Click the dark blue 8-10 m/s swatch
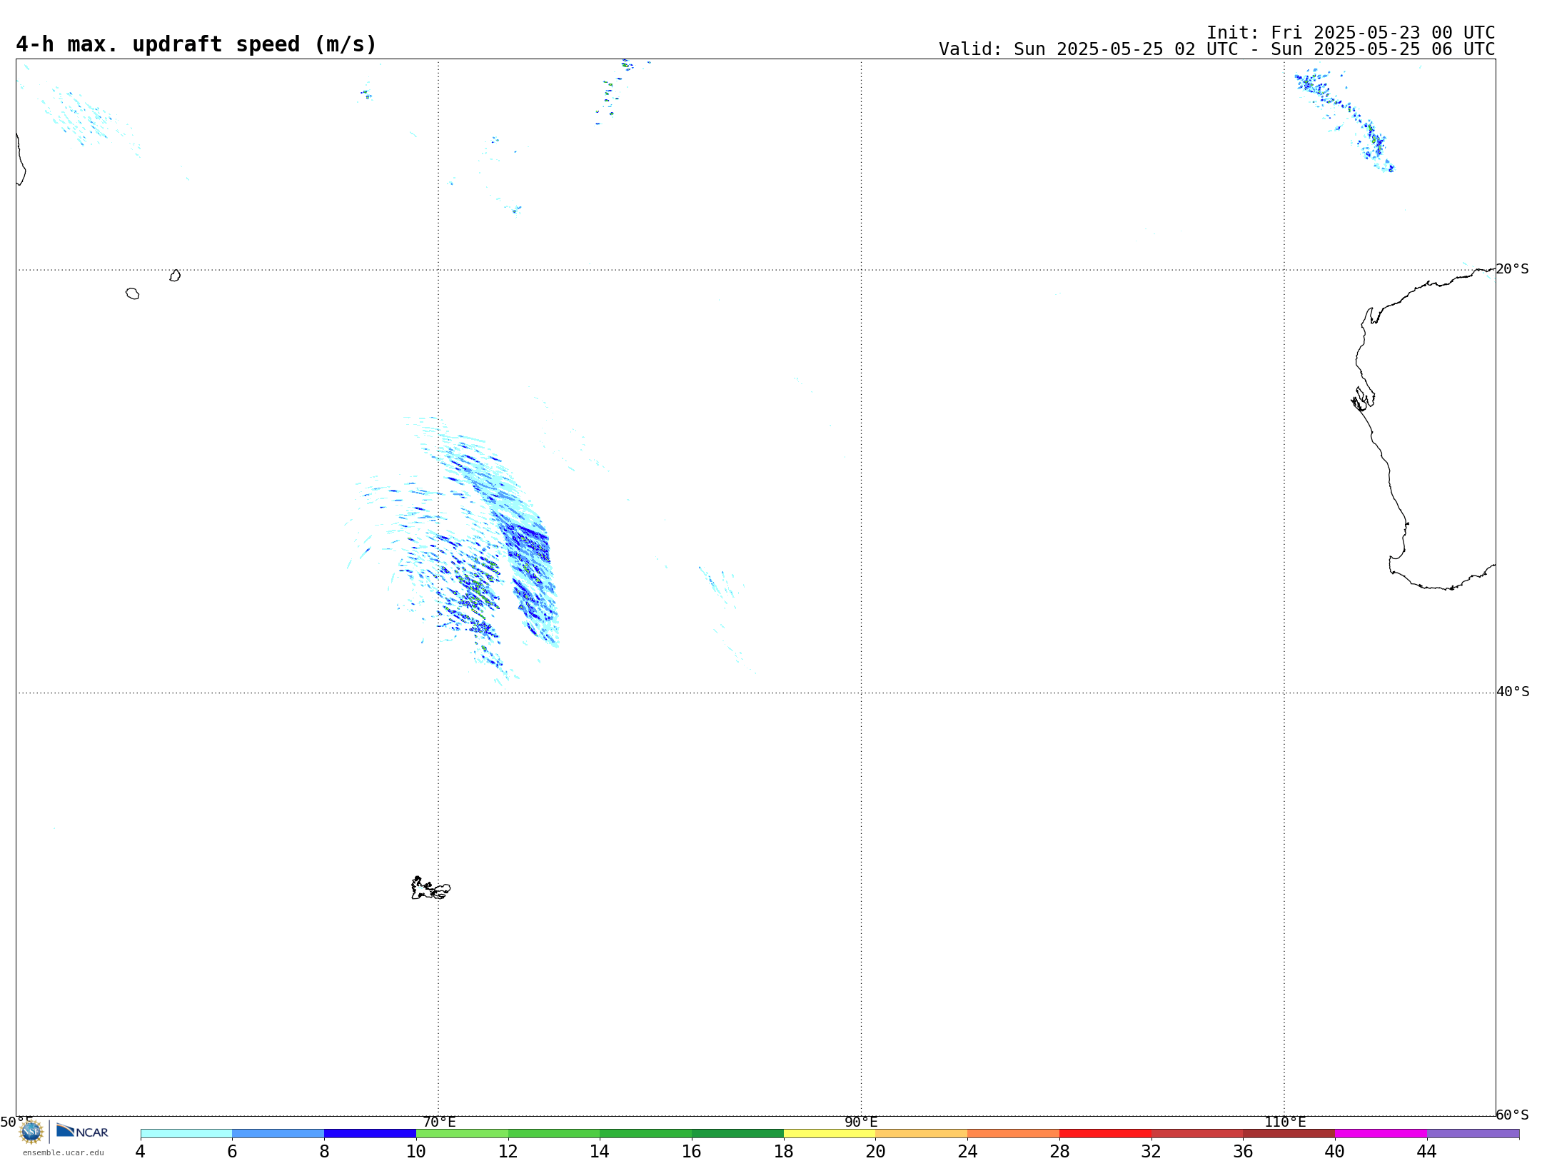The width and height of the screenshot is (1542, 1161). (x=370, y=1133)
